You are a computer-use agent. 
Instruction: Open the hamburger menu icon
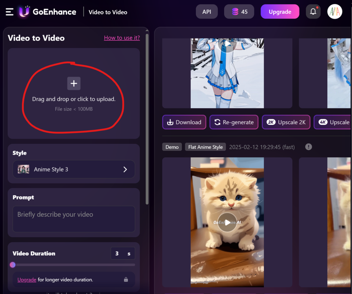coord(9,12)
